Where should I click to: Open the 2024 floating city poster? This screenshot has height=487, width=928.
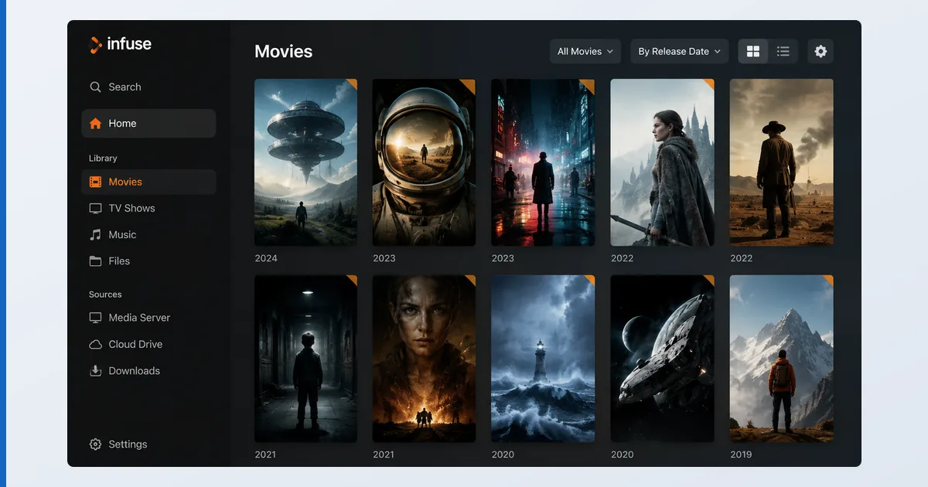305,162
